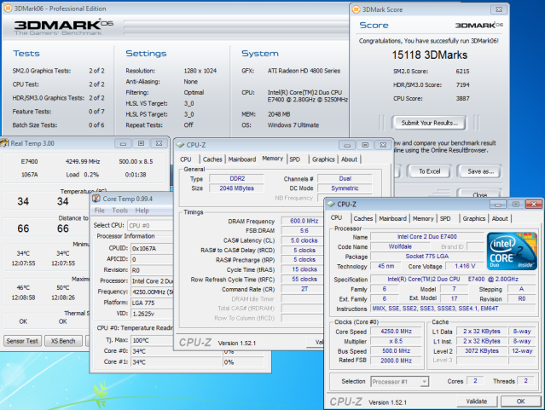Switch to Mainboard tab in front CPU-Z
The width and height of the screenshot is (545, 410).
click(393, 218)
